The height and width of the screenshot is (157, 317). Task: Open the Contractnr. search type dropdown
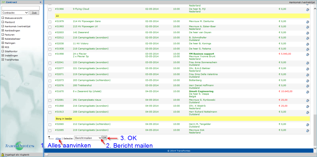pyautogui.click(x=15, y=13)
